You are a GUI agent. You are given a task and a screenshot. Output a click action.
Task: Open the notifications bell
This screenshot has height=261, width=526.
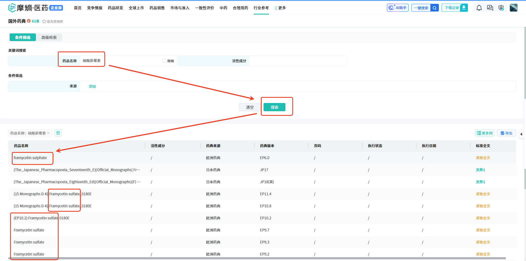point(479,8)
